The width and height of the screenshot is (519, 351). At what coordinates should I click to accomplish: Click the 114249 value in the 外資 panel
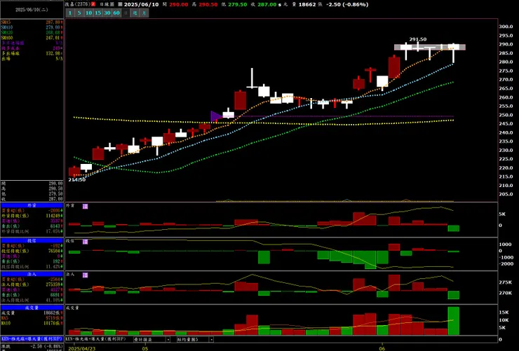53,216
